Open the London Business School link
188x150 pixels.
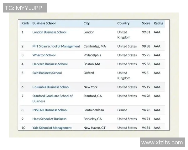[49, 32]
